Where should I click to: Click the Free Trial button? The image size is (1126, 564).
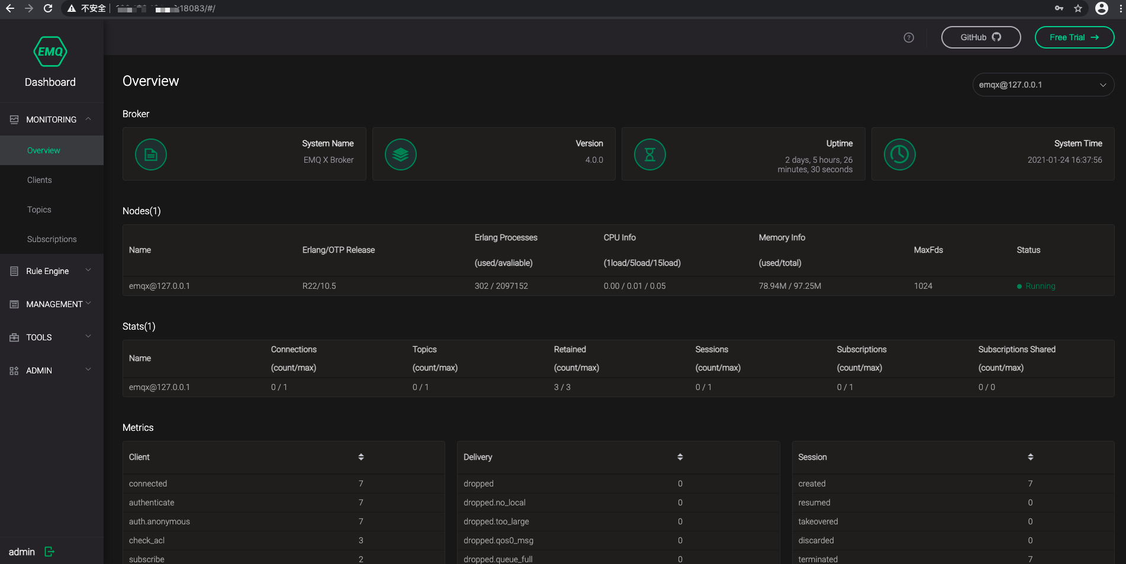1074,37
